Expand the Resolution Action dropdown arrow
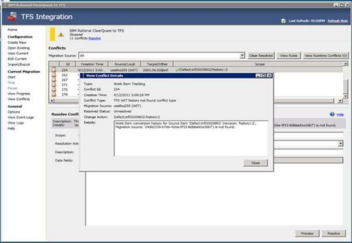The image size is (352, 243). click(x=340, y=143)
